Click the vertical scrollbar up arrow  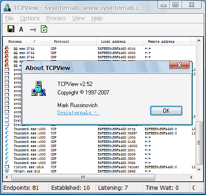[x=199, y=41]
